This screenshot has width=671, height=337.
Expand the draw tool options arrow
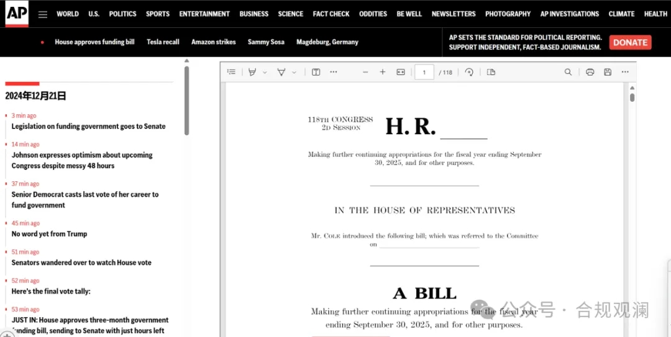coord(294,73)
